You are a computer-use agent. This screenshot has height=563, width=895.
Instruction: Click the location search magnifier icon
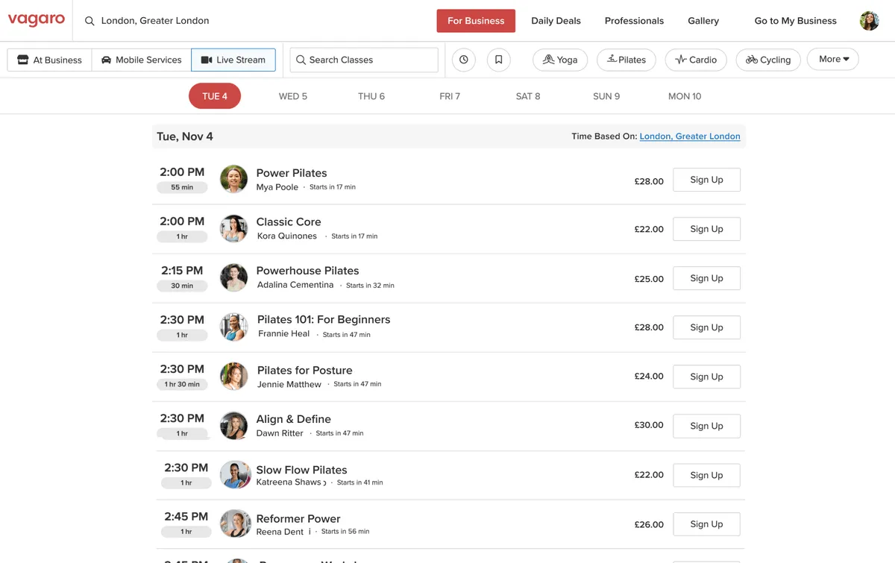(89, 21)
